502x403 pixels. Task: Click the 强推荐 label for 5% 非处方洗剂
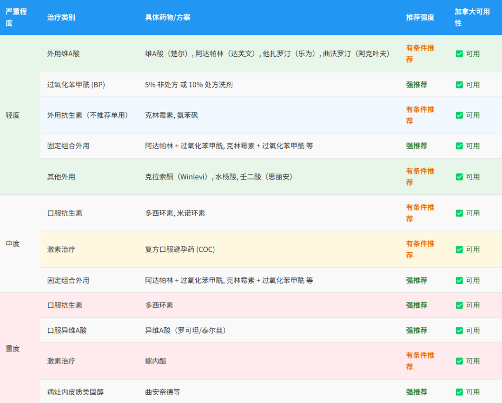(x=416, y=85)
